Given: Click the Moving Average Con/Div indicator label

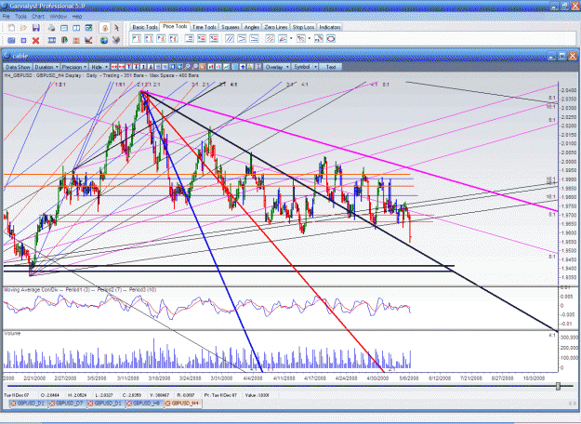Looking at the screenshot, I should pos(80,290).
